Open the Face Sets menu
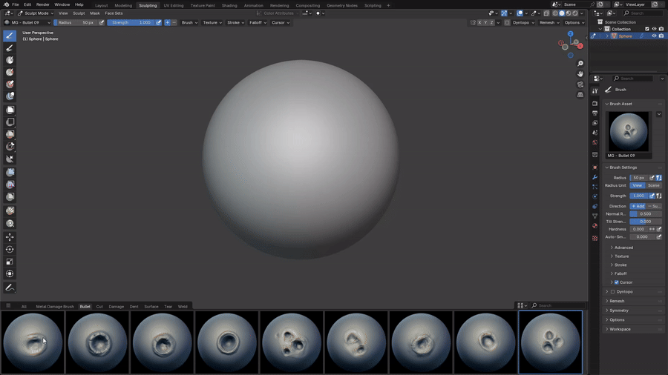This screenshot has width=668, height=375. point(114,13)
